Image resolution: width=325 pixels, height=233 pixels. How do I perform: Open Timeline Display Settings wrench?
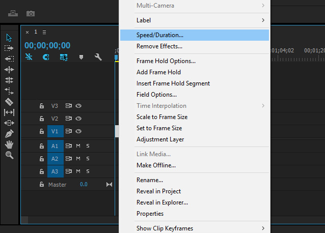coord(98,57)
